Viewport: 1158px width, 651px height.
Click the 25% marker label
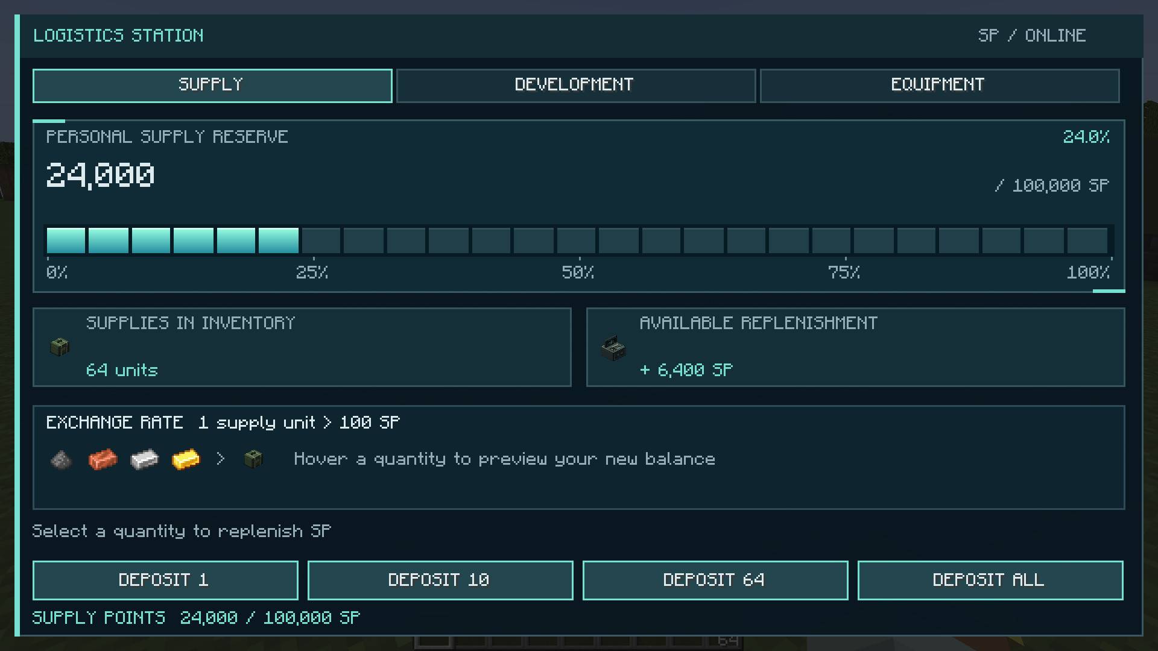coord(312,272)
